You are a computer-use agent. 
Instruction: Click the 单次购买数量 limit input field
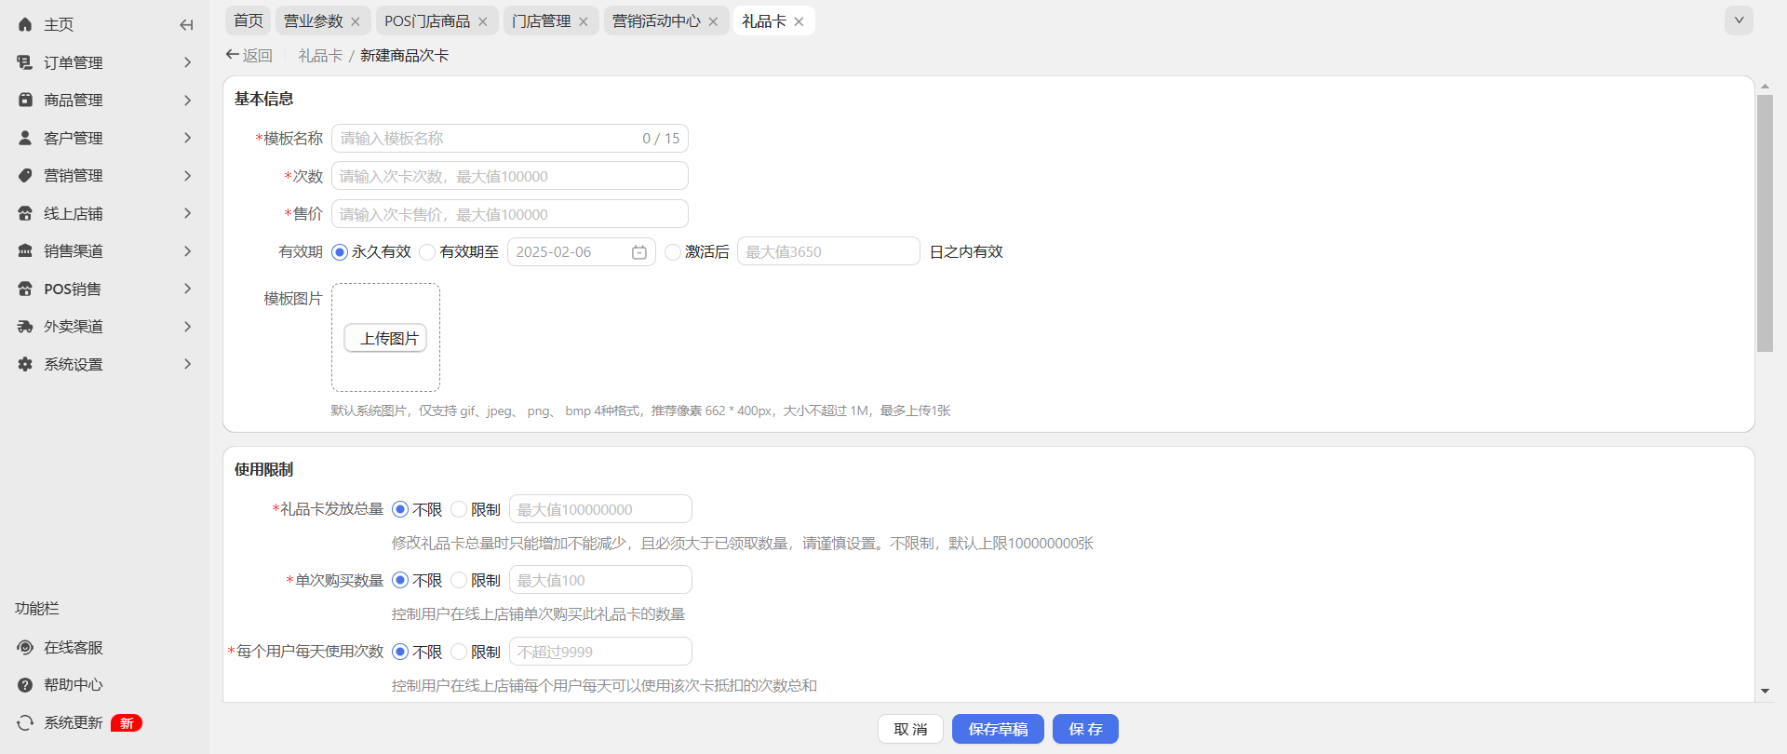pyautogui.click(x=600, y=580)
